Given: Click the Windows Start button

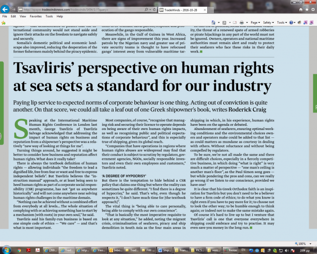Looking at the screenshot, I should click(6, 250).
